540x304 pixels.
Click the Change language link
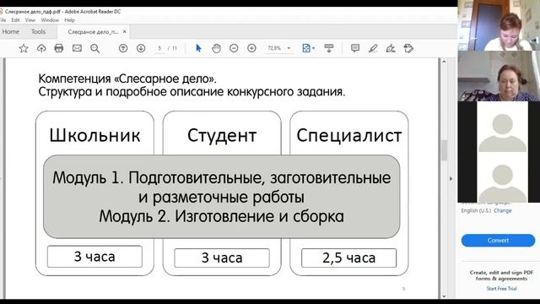coord(503,210)
